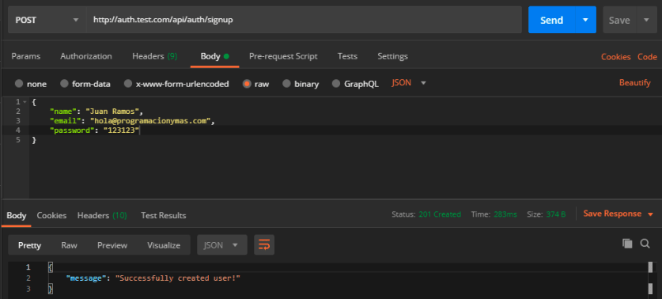The image size is (662, 299).
Task: Click the password value "123123"
Action: pyautogui.click(x=122, y=131)
